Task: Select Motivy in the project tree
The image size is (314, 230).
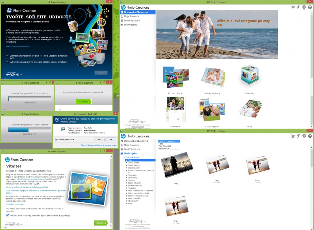Action: coord(130,204)
